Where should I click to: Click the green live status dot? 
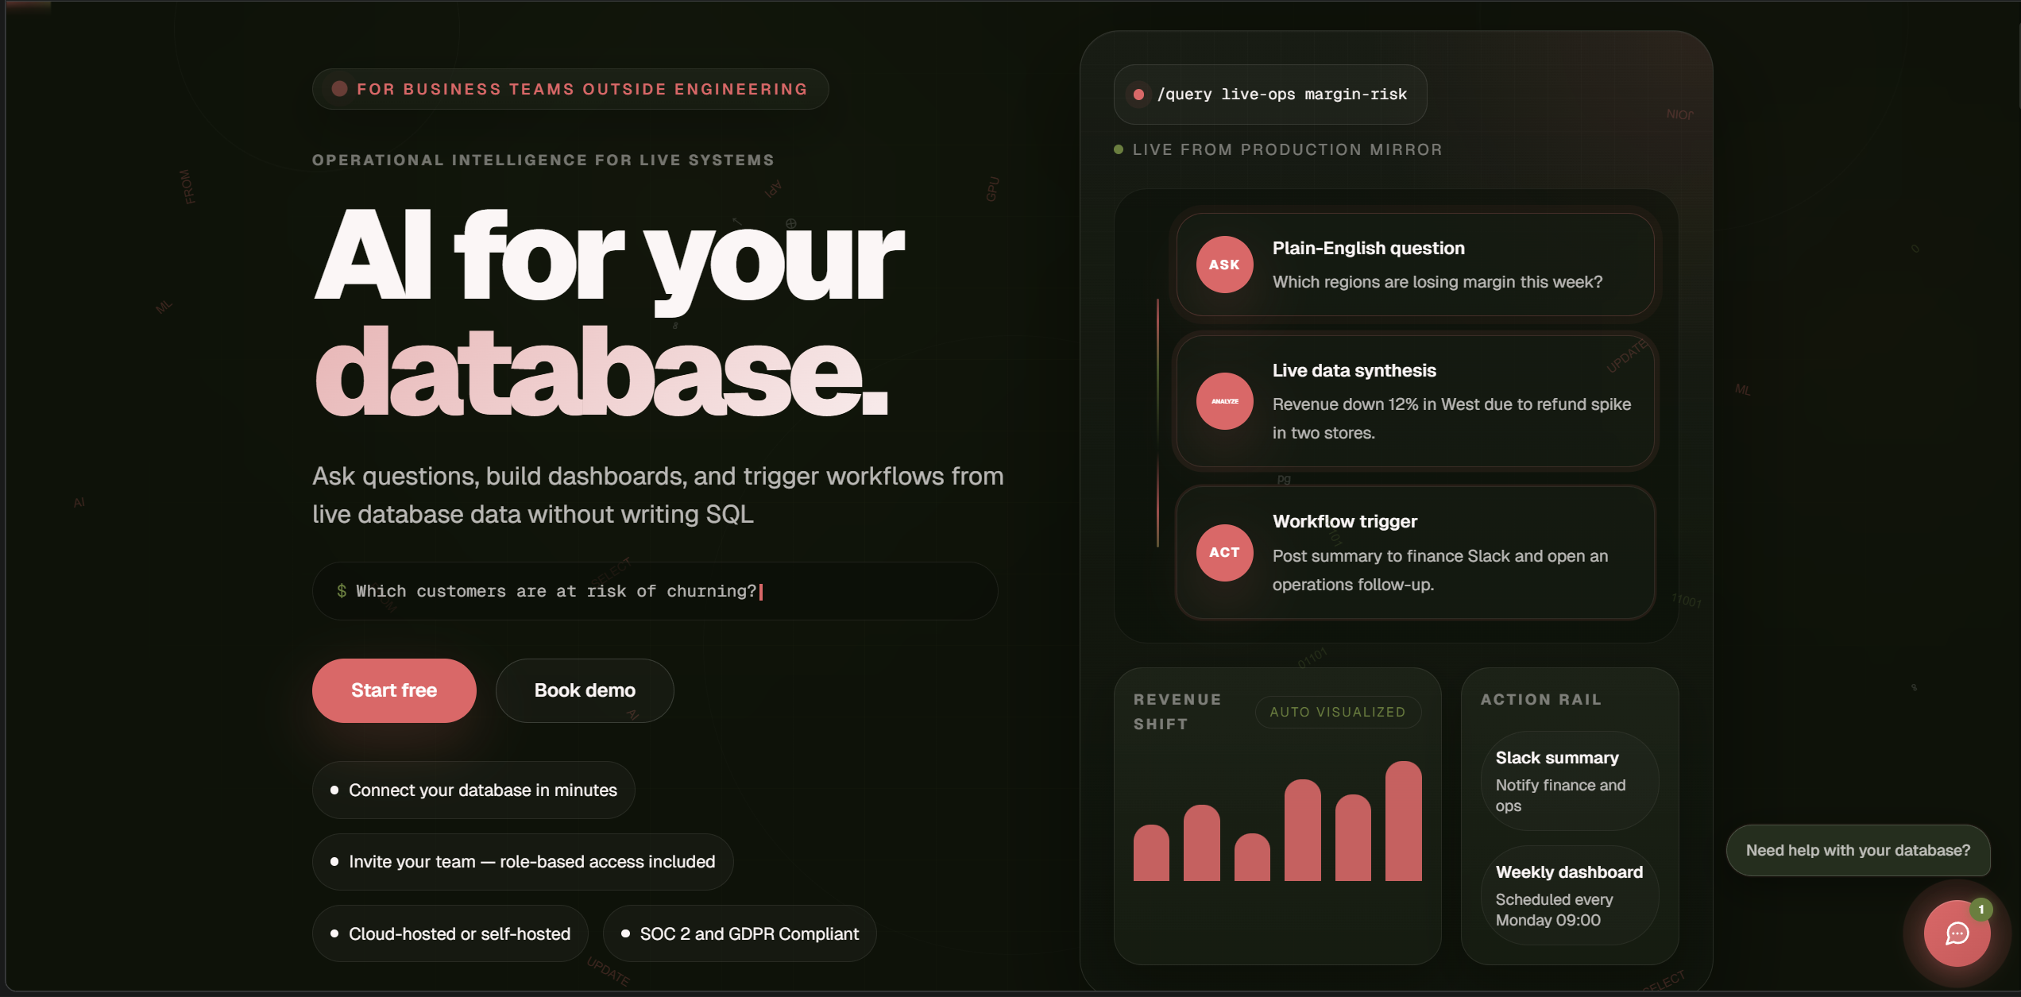tap(1119, 149)
